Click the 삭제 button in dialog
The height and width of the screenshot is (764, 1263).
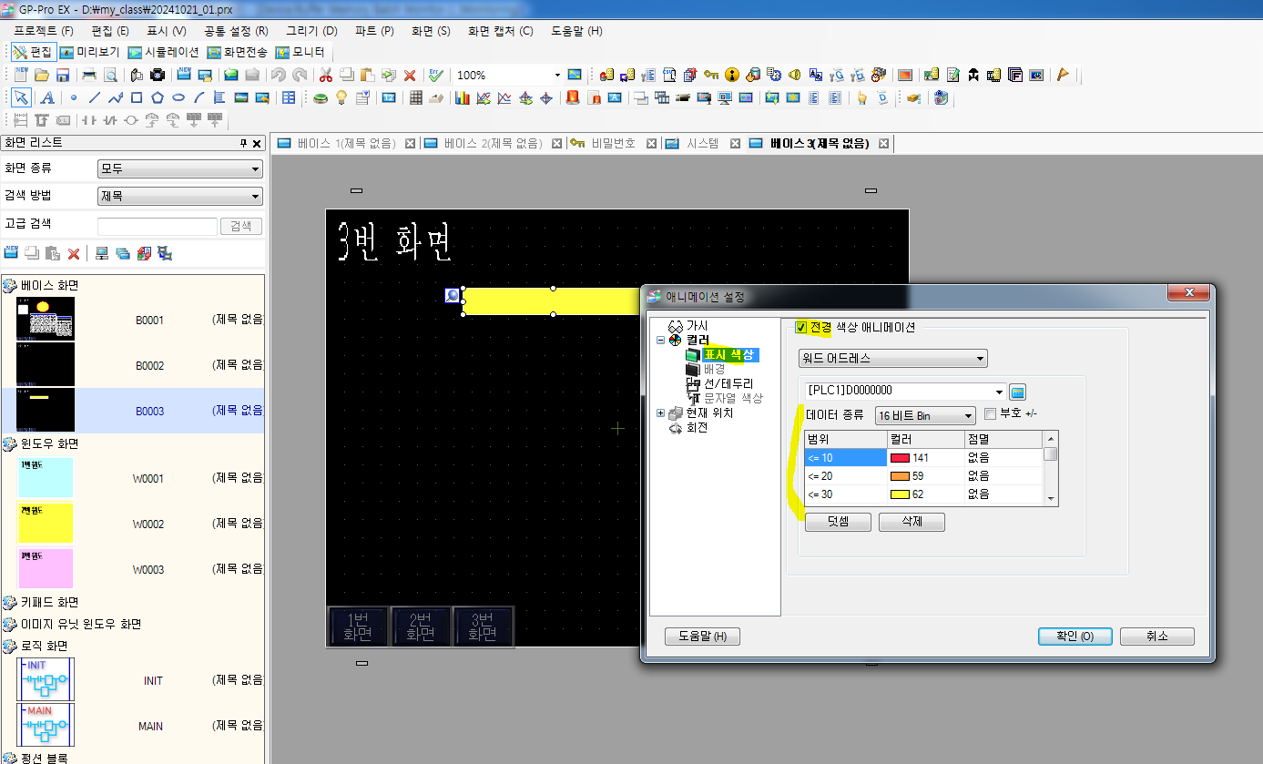pos(912,523)
